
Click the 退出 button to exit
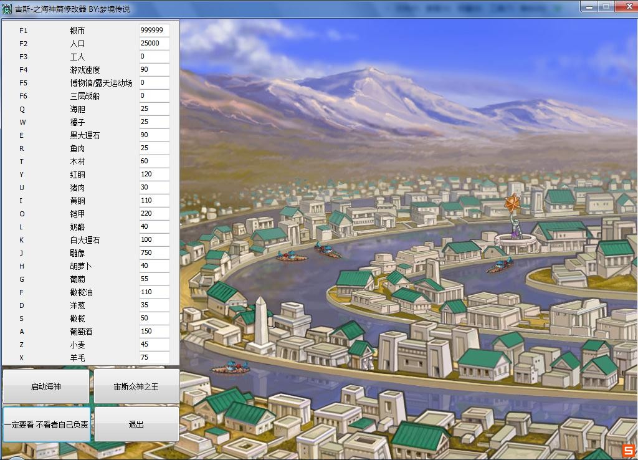136,424
